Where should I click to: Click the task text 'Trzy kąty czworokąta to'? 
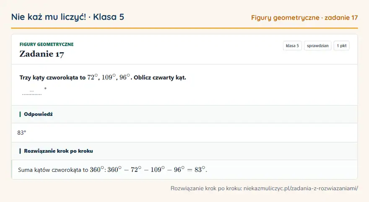coord(52,78)
